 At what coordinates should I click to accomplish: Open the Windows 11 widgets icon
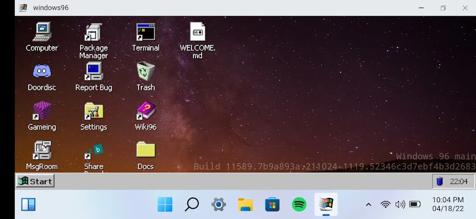coord(28,205)
